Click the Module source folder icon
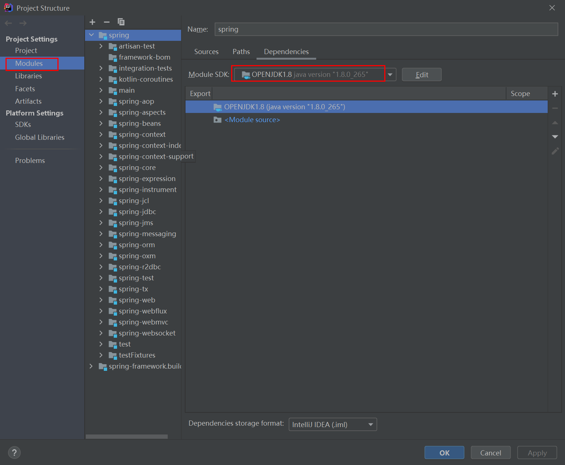Image resolution: width=565 pixels, height=465 pixels. point(218,120)
